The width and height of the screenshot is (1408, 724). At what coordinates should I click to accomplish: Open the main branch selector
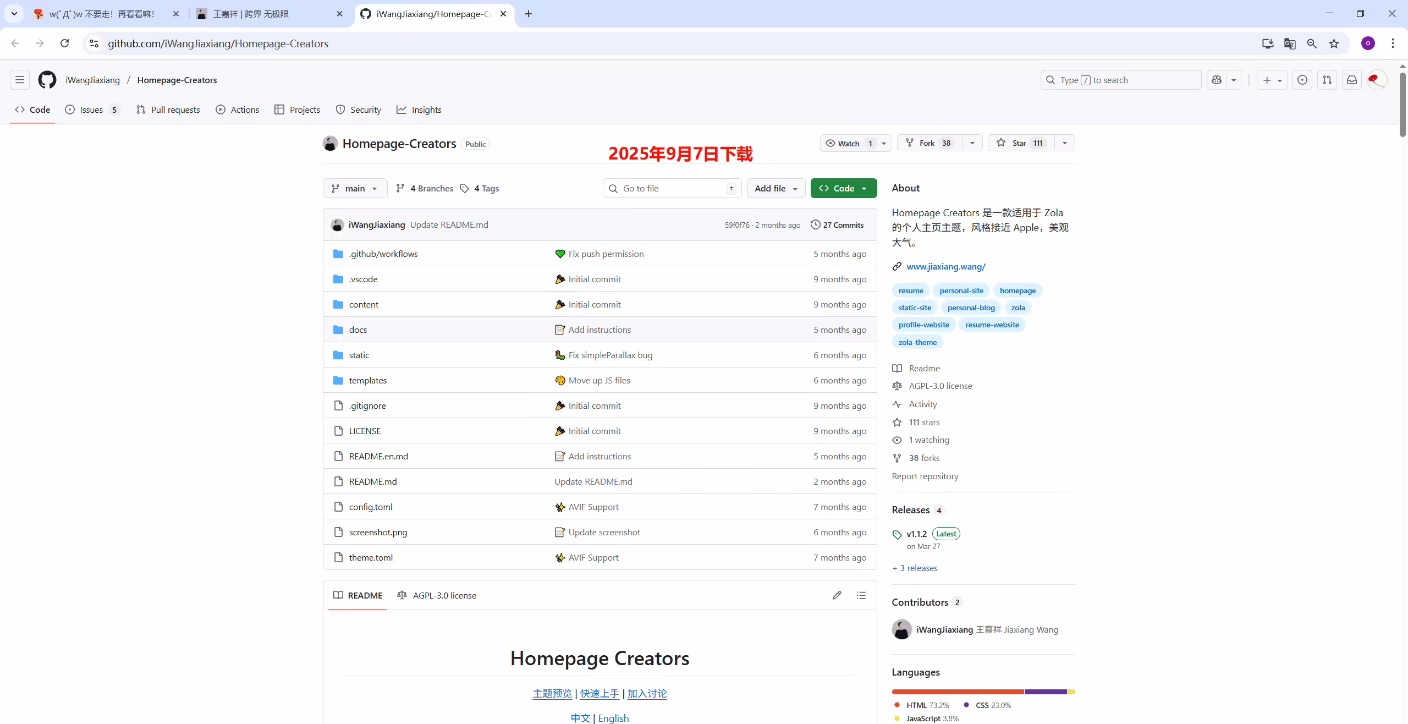click(x=355, y=188)
